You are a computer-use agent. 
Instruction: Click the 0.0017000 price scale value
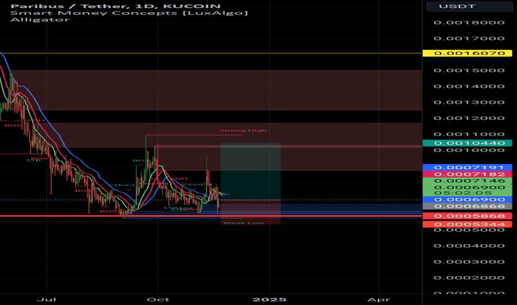coord(469,38)
